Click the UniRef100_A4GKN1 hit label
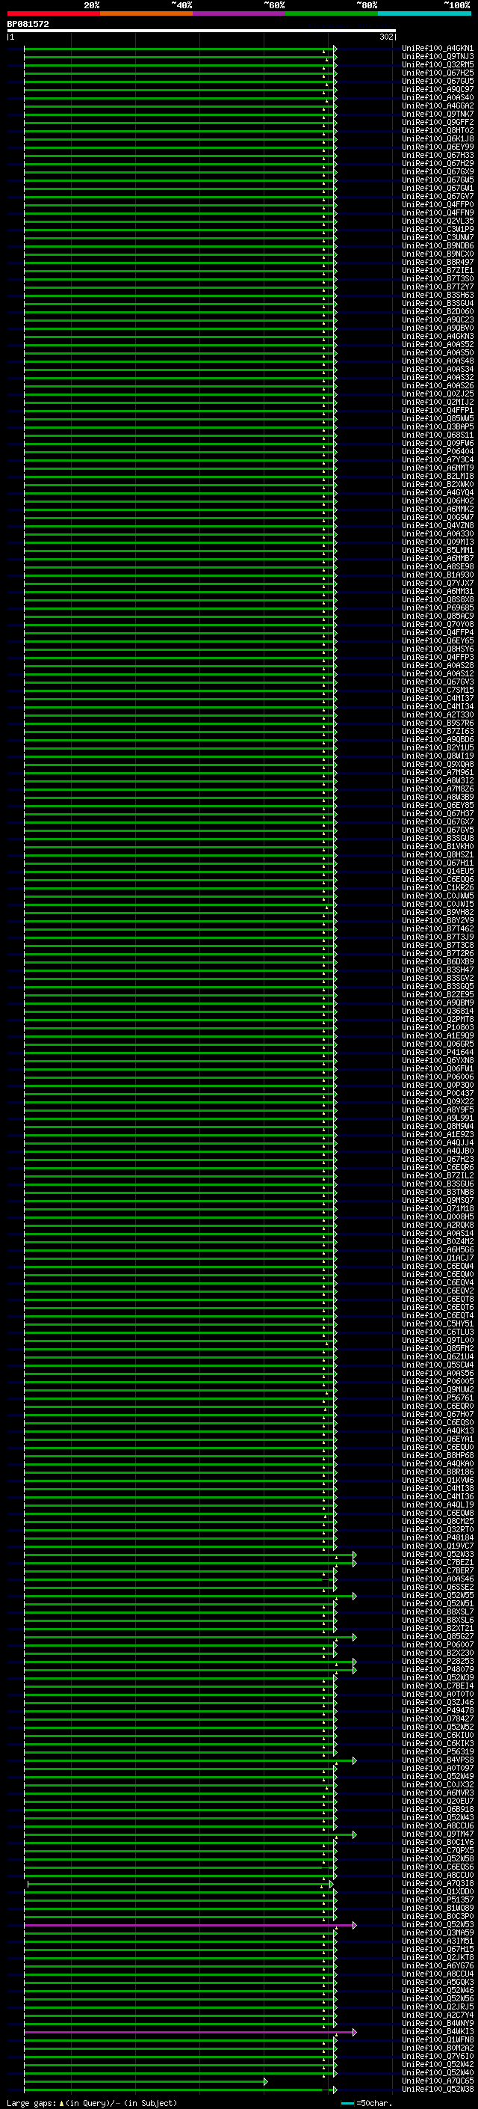The width and height of the screenshot is (478, 2109). pos(438,49)
